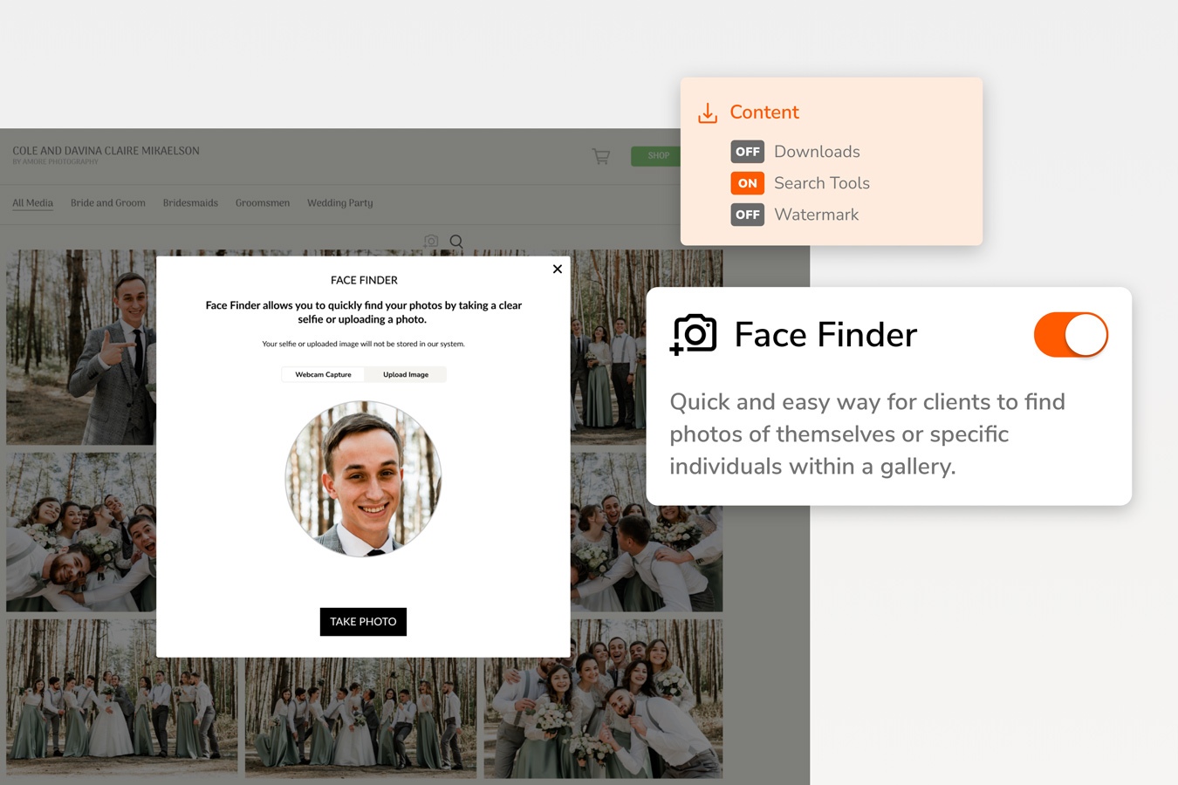
Task: Switch to the Bride and Groom gallery tab
Action: tap(108, 202)
